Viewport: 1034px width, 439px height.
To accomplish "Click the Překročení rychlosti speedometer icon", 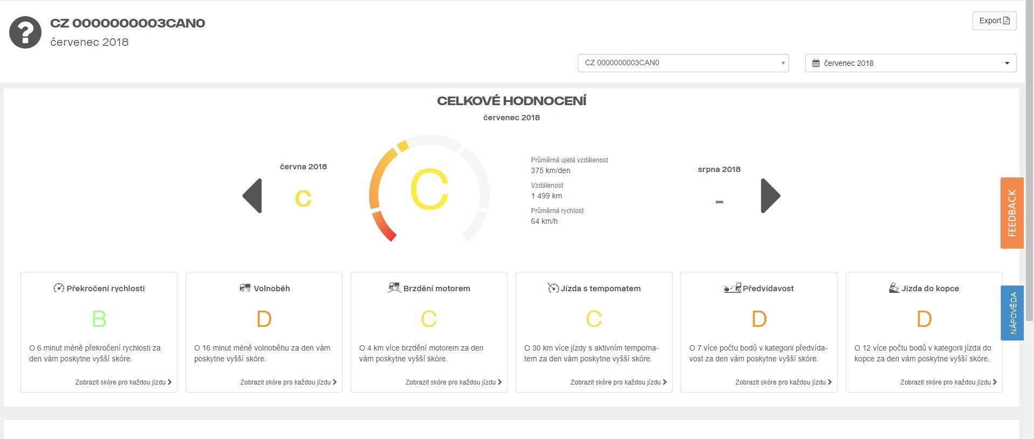I will tap(59, 288).
